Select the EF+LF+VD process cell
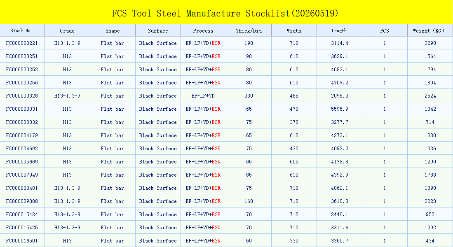The image size is (453, 247). pos(203,96)
